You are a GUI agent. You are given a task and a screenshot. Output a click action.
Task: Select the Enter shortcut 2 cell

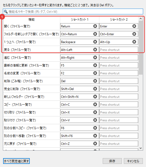119,26
